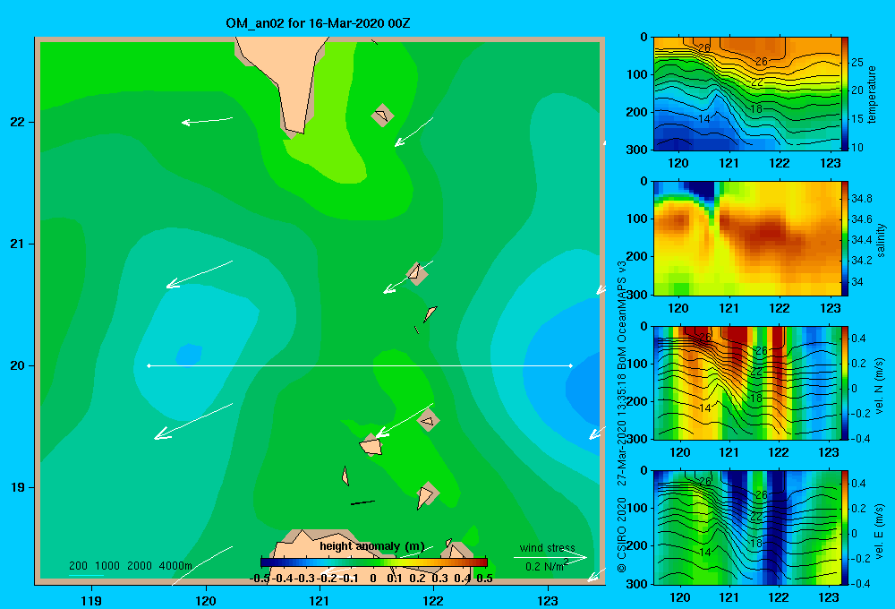Click the vel. E color scale bar
This screenshot has height=609, width=895.
[x=845, y=527]
